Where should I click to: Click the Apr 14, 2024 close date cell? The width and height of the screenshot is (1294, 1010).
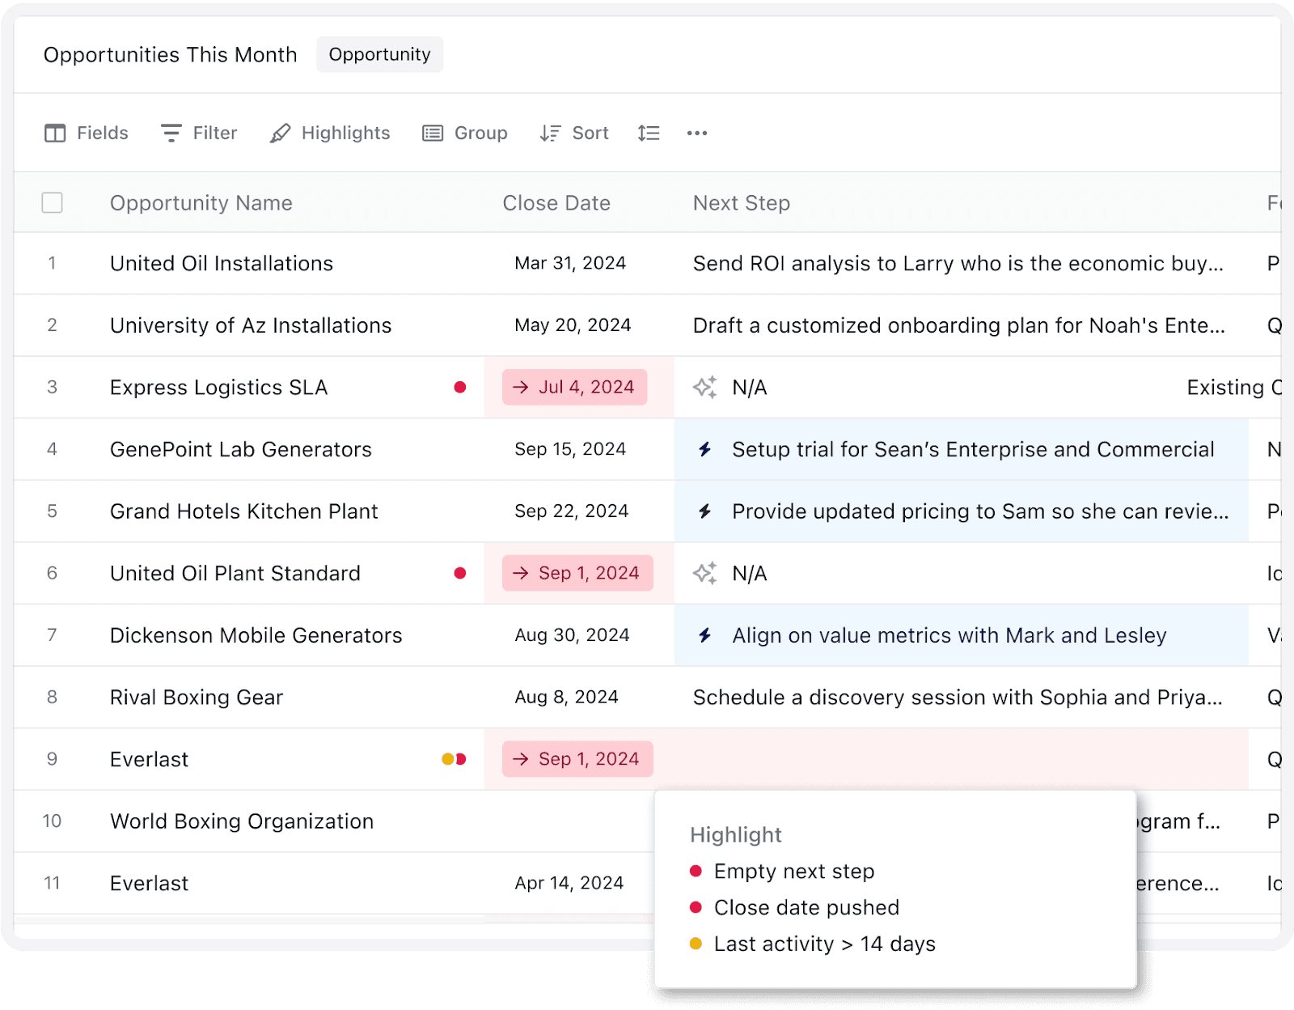coord(569,883)
